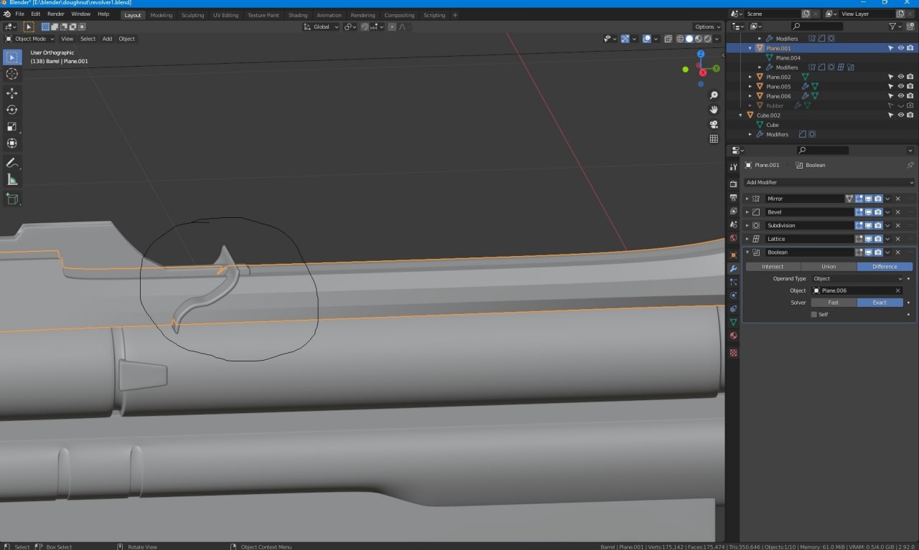Open the Render properties tab
The width and height of the screenshot is (919, 550).
click(733, 184)
